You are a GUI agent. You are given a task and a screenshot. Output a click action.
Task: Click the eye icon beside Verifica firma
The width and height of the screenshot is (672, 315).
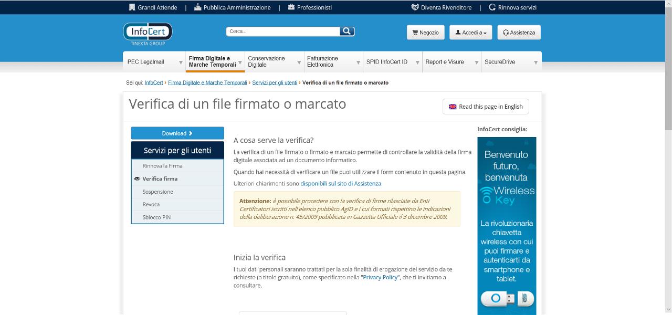(137, 179)
